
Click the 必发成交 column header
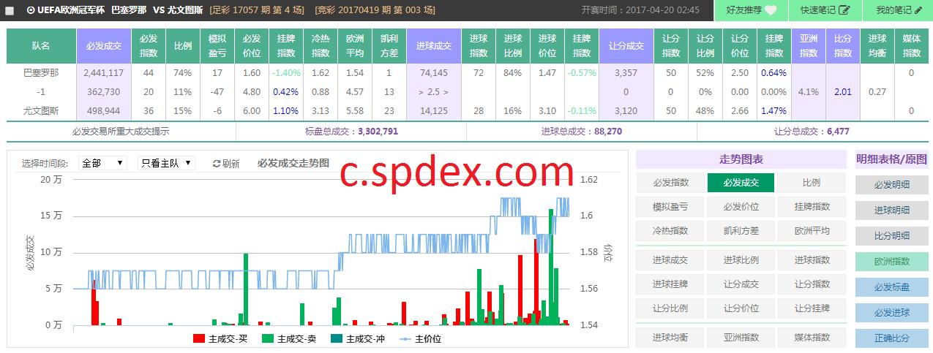click(103, 46)
